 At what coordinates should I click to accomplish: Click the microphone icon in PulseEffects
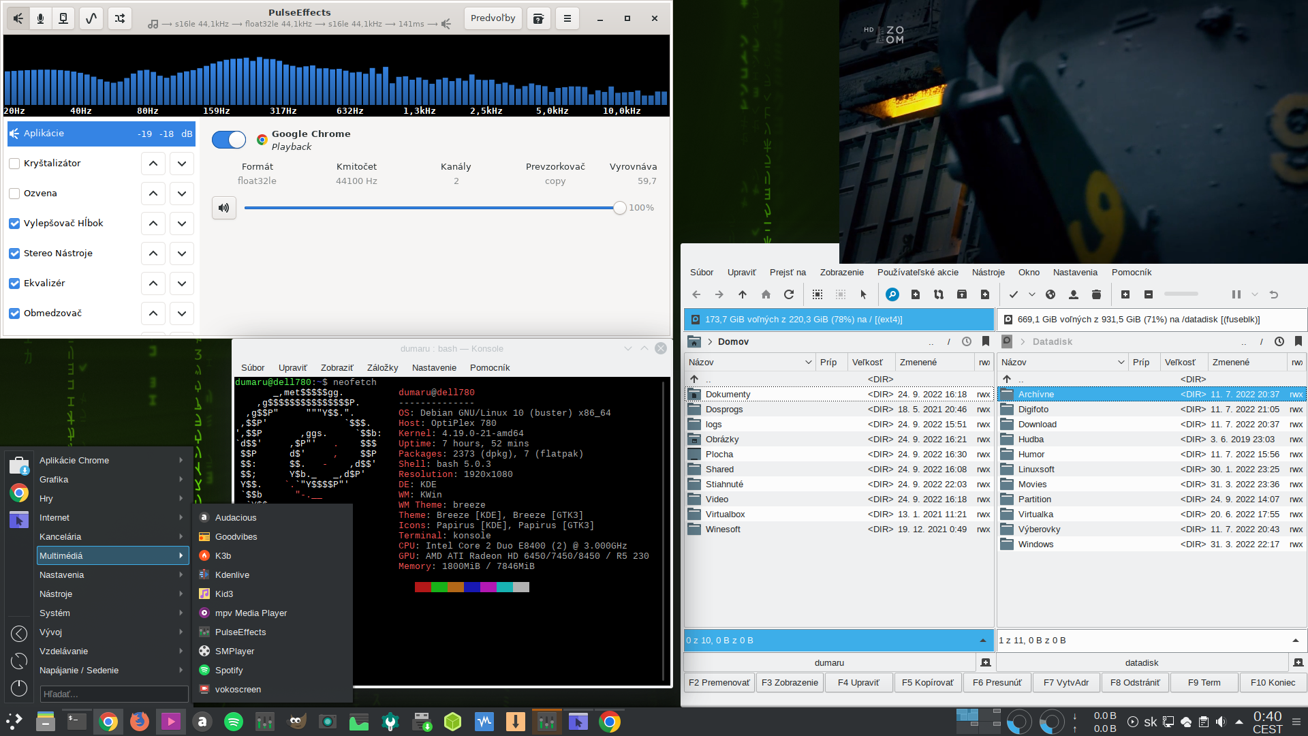41,18
